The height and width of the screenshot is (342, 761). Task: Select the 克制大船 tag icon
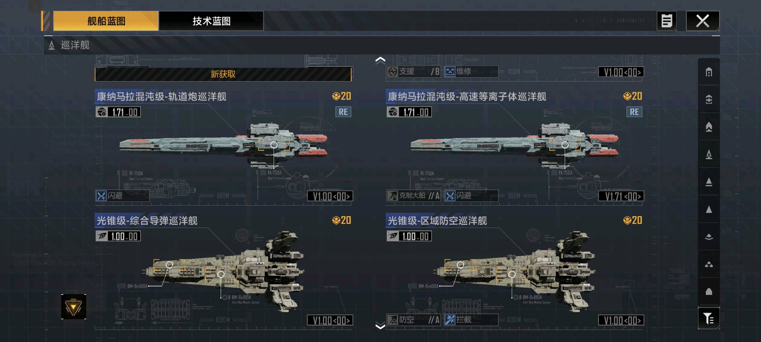pyautogui.click(x=393, y=196)
